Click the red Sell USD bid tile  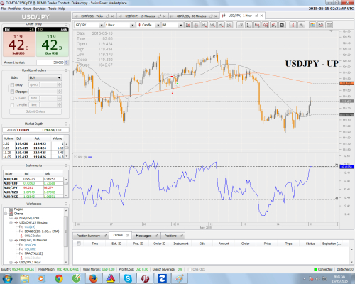pyautogui.click(x=19, y=42)
